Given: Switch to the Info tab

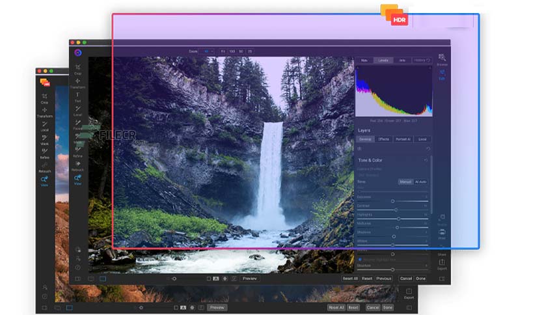Looking at the screenshot, I should pos(402,61).
